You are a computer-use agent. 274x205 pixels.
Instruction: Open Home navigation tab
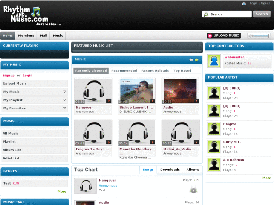[8, 36]
